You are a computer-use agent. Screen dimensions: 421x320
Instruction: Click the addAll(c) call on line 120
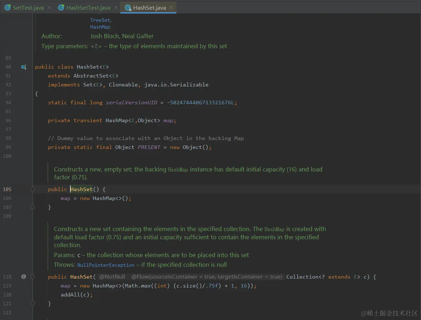coord(75,295)
